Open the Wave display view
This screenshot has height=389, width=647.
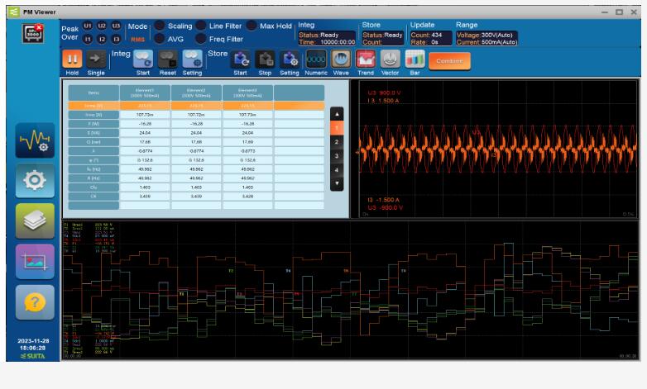pos(340,59)
